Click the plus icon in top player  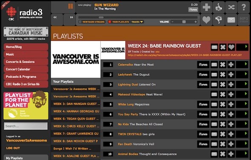click(x=206, y=7)
